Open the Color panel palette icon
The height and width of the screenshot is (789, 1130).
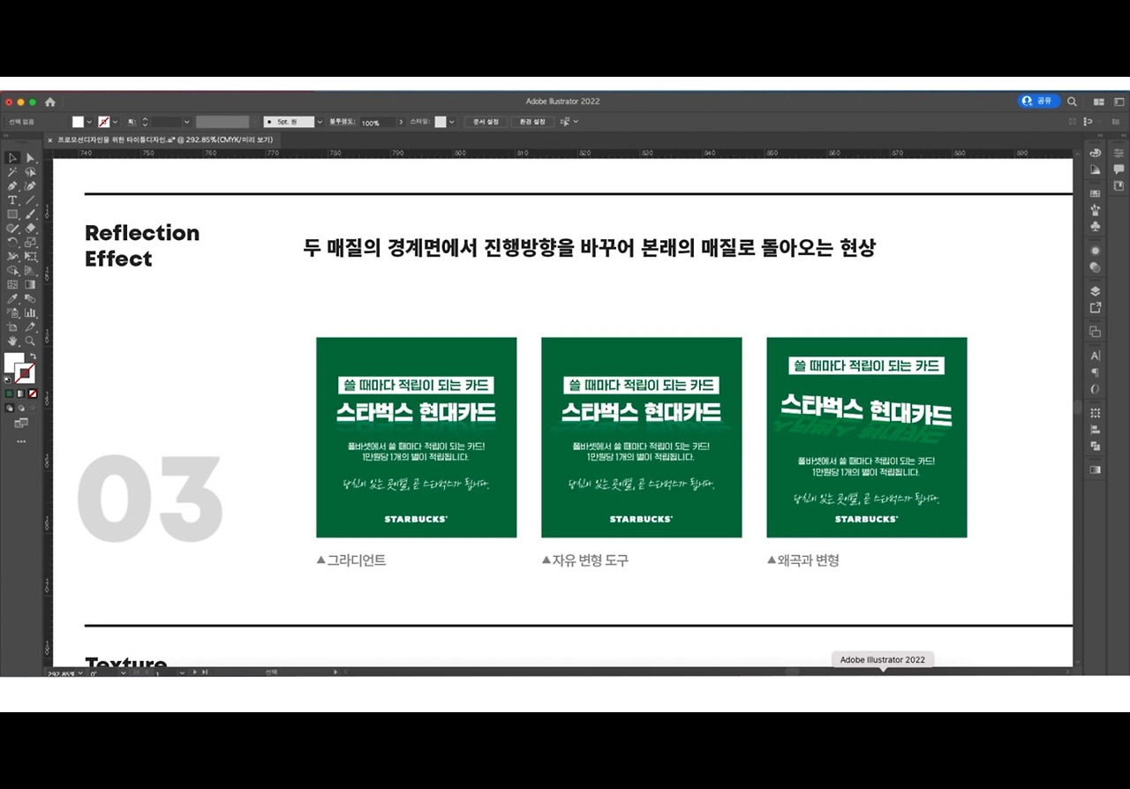click(1096, 153)
